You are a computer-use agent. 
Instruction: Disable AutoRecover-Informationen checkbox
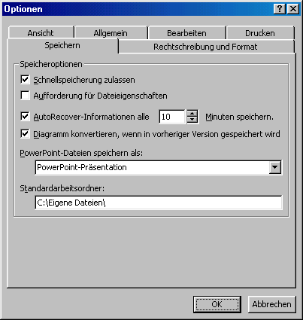point(25,117)
